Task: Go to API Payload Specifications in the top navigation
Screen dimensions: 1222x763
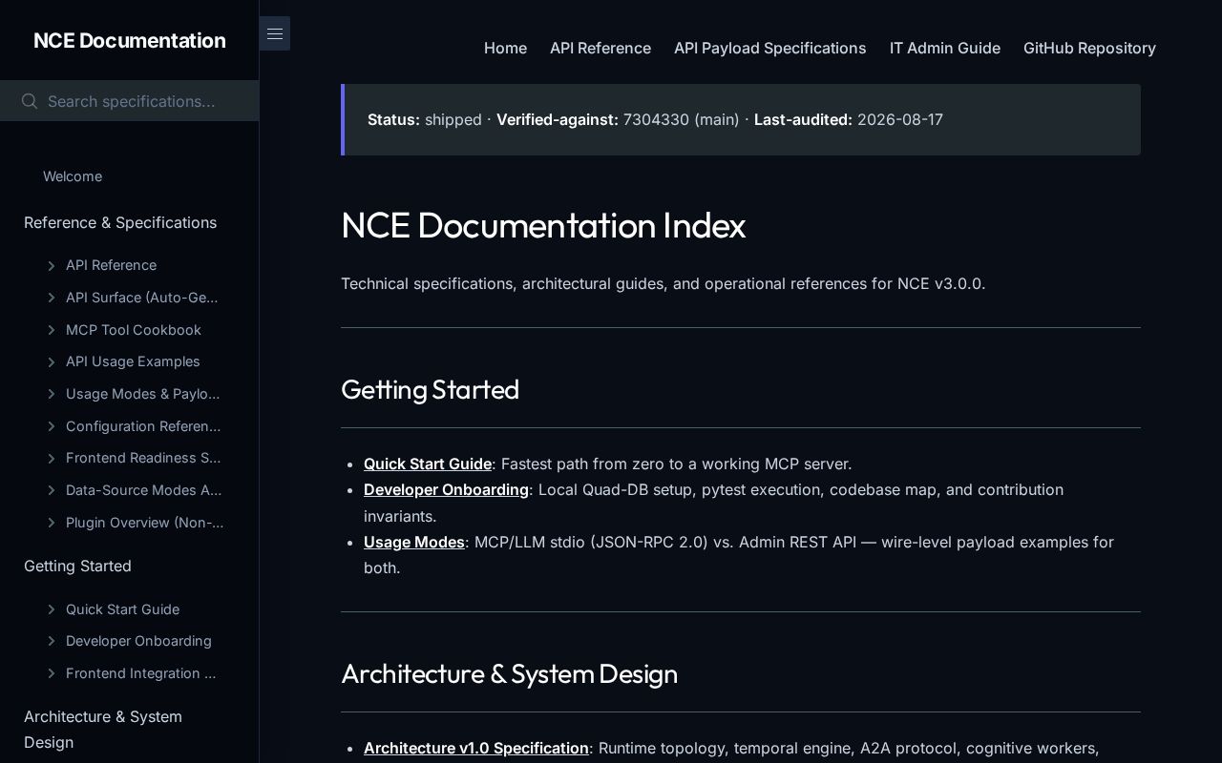Action: [770, 48]
